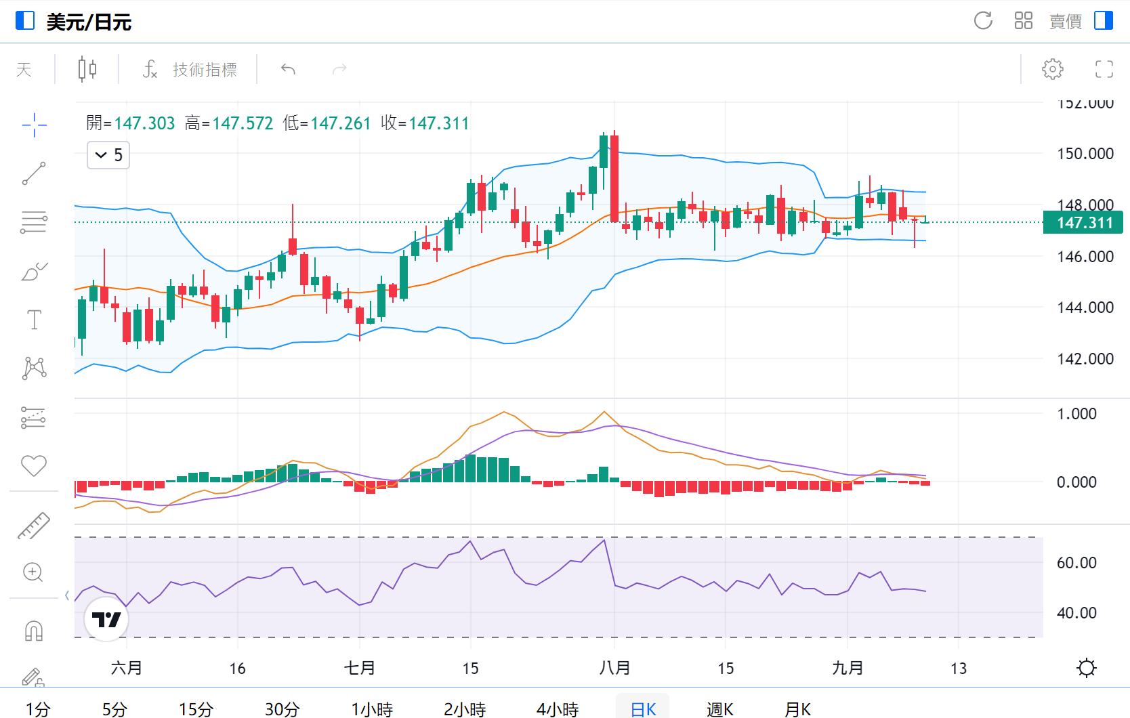Viewport: 1130px width, 718px height.
Task: Open the multi-chart grid layout
Action: [1023, 21]
